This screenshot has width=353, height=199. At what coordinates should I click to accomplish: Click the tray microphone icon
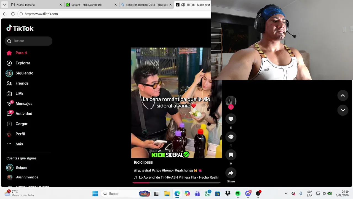tap(301, 193)
